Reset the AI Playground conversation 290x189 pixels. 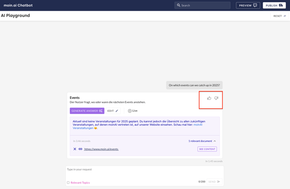[280, 16]
